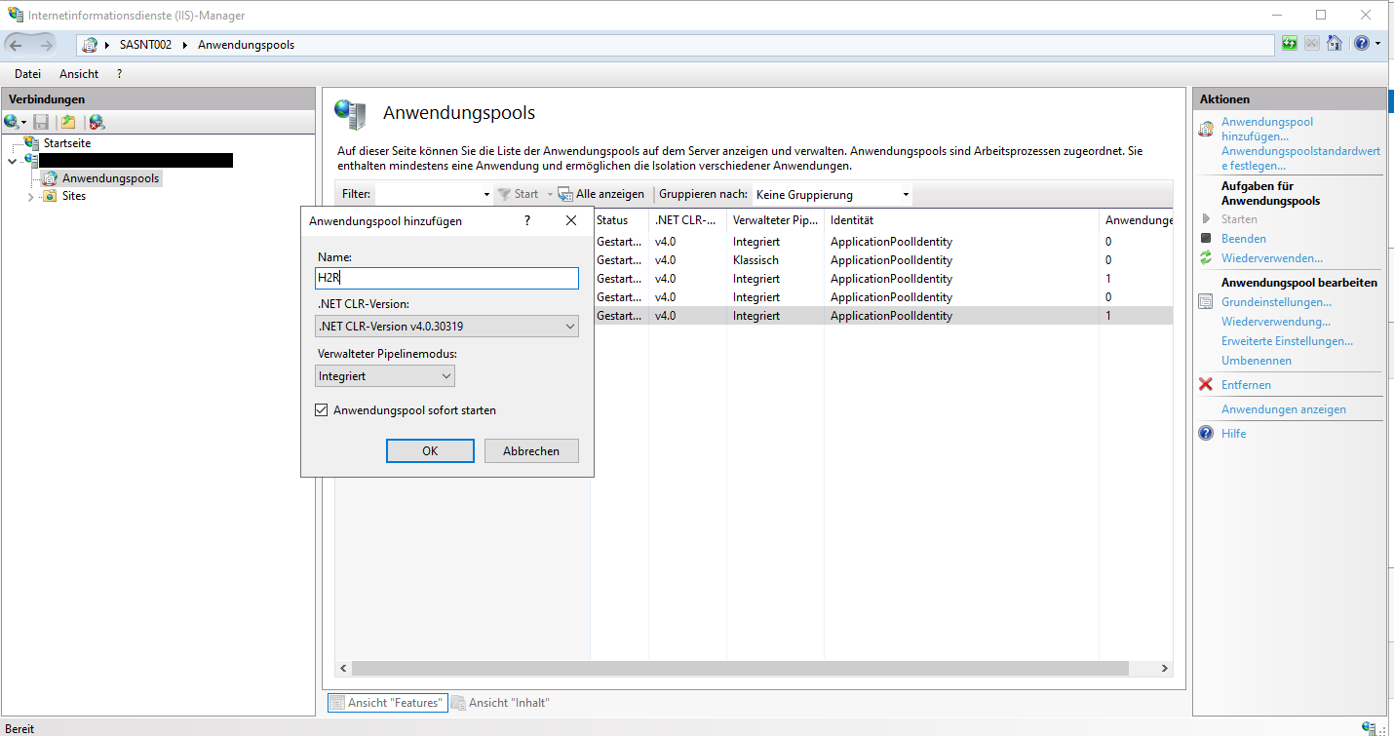
Task: Open the help icon menu at top right
Action: (1367, 44)
